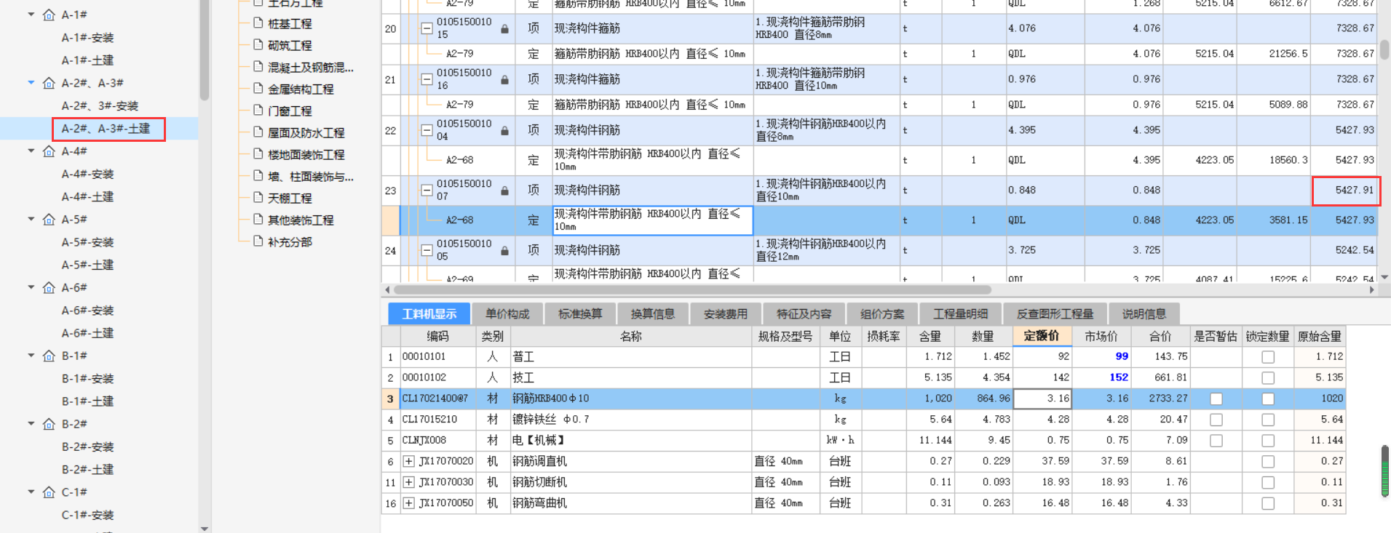1391x533 pixels.
Task: Check 锁定数量 box for 钢筋HRB400Φ10 row
Action: pyautogui.click(x=1268, y=398)
